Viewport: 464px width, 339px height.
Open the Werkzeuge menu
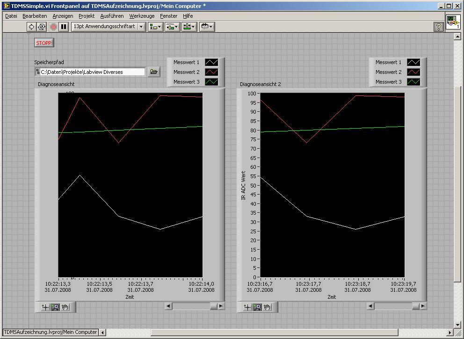tap(142, 16)
